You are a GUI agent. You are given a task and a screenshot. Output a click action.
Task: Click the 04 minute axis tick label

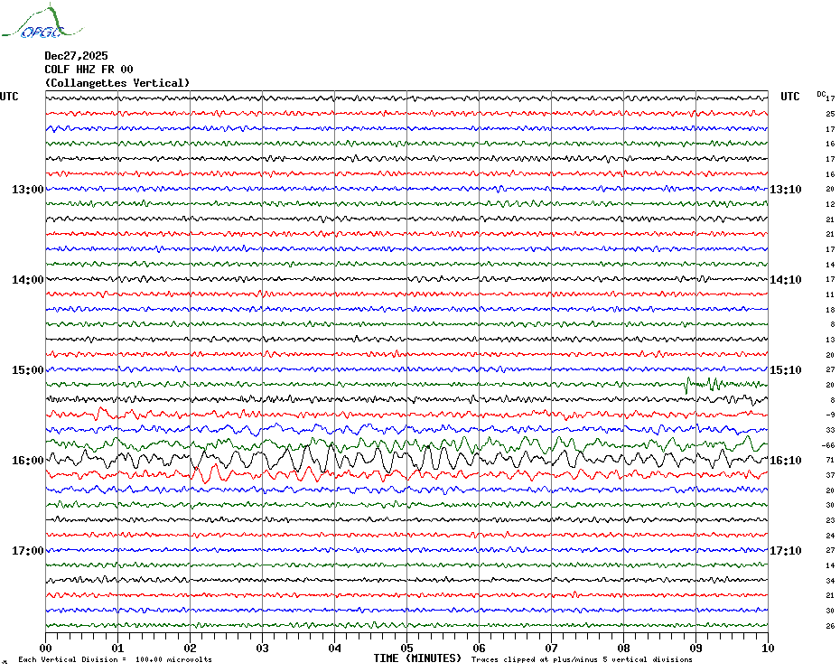pos(335,648)
